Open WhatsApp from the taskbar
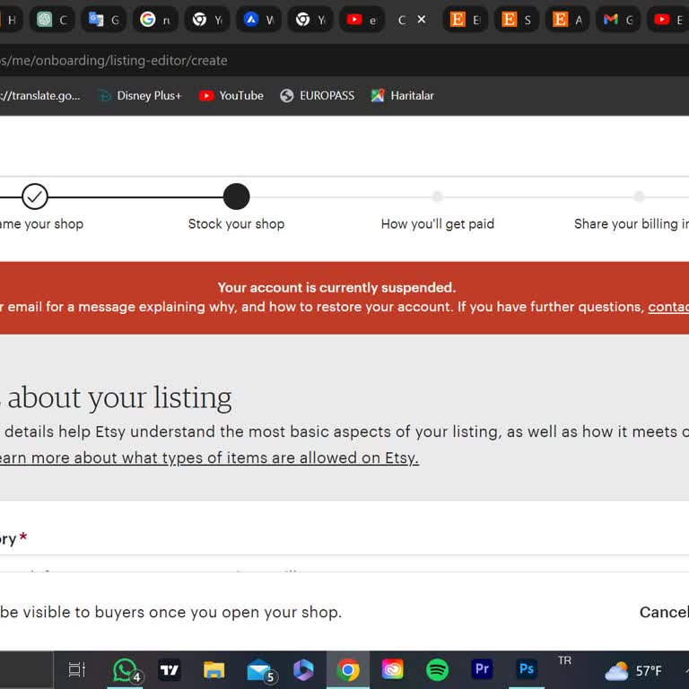 pyautogui.click(x=126, y=669)
